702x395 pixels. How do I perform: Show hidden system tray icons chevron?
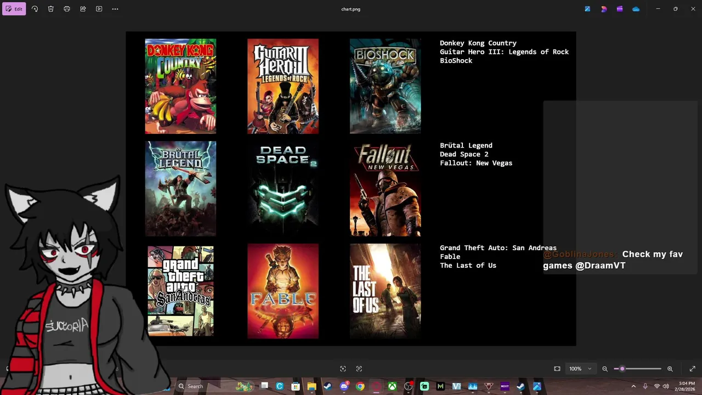[633, 386]
